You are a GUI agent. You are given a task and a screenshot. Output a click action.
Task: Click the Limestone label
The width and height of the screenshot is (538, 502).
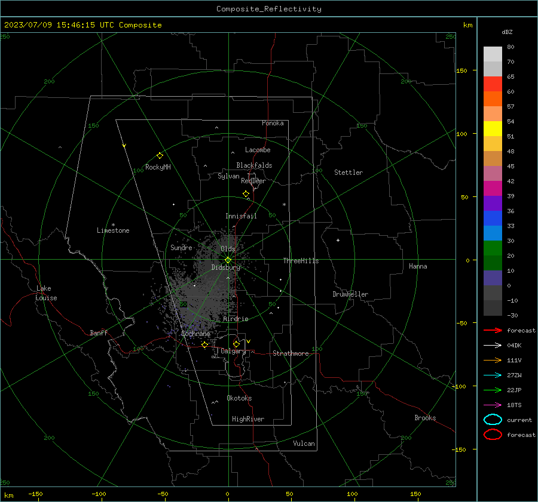click(113, 230)
